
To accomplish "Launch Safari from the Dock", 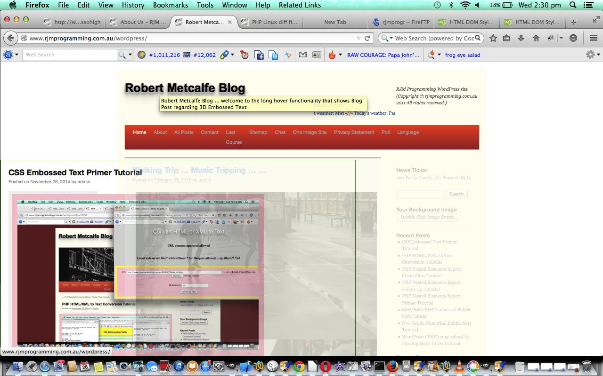I will [x=45, y=366].
